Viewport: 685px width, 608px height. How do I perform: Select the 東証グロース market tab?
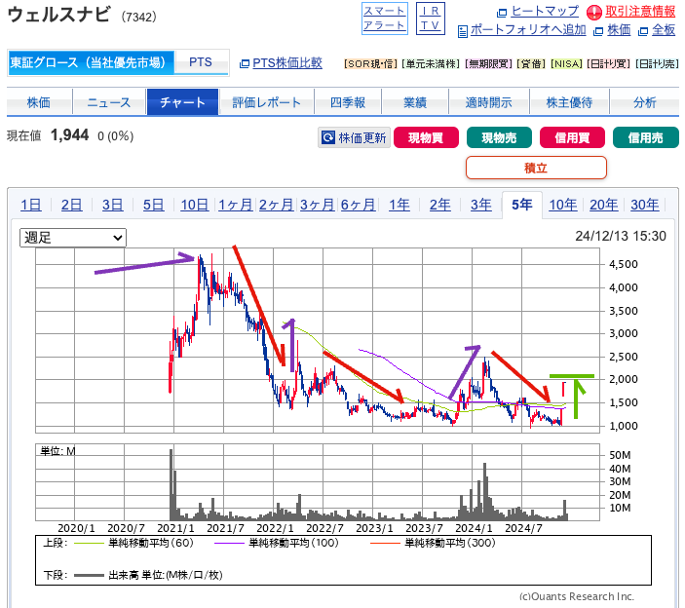point(91,62)
